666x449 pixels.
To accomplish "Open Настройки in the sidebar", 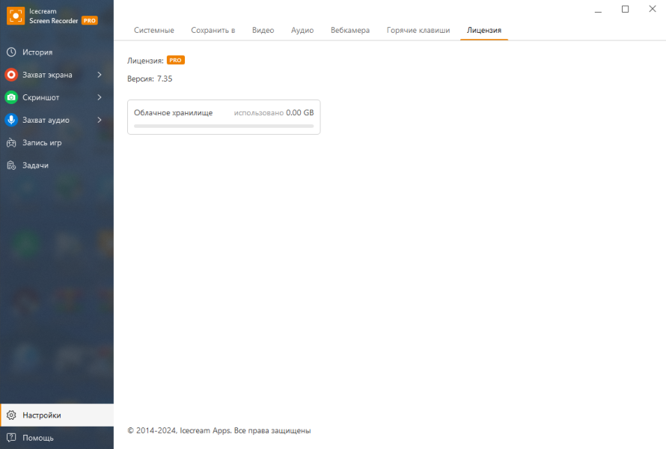I will click(57, 415).
